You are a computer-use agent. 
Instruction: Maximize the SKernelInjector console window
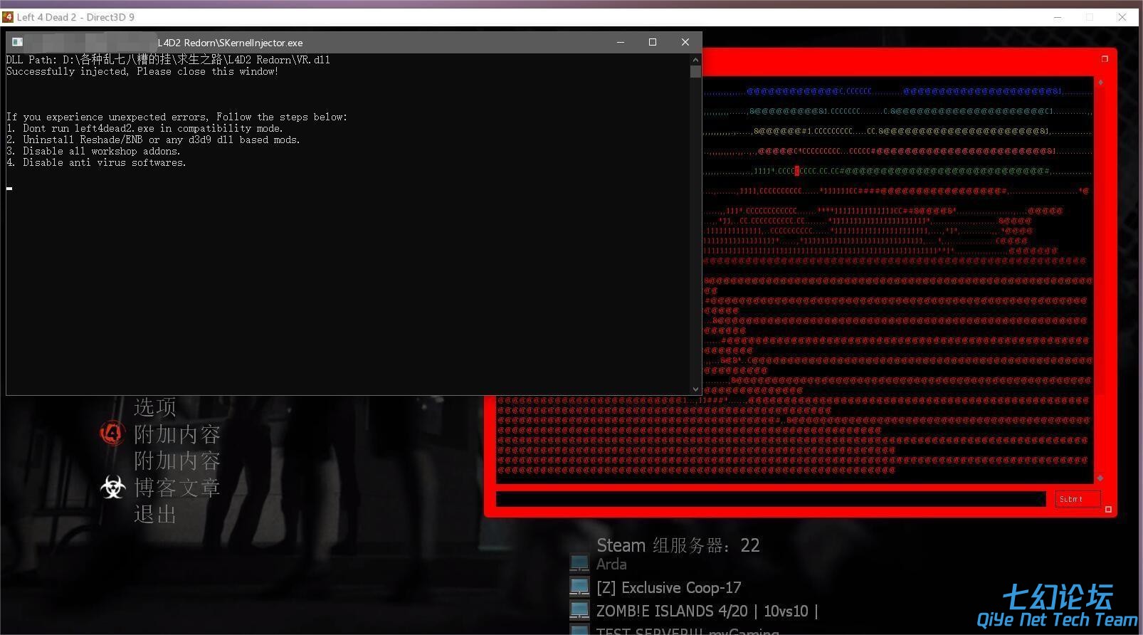653,42
